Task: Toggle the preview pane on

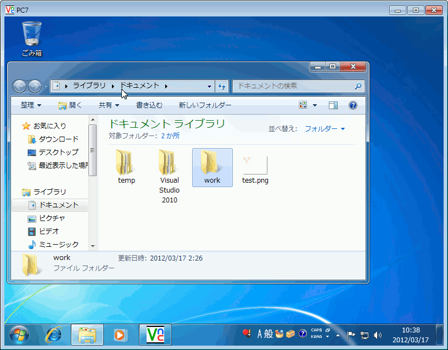Action: [x=333, y=105]
